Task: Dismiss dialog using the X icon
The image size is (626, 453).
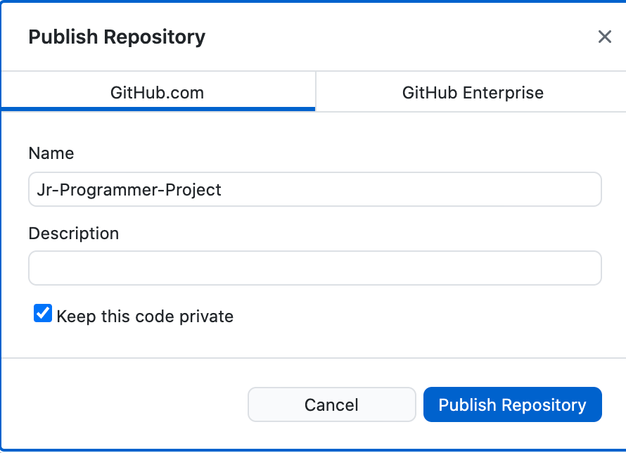Action: 604,37
